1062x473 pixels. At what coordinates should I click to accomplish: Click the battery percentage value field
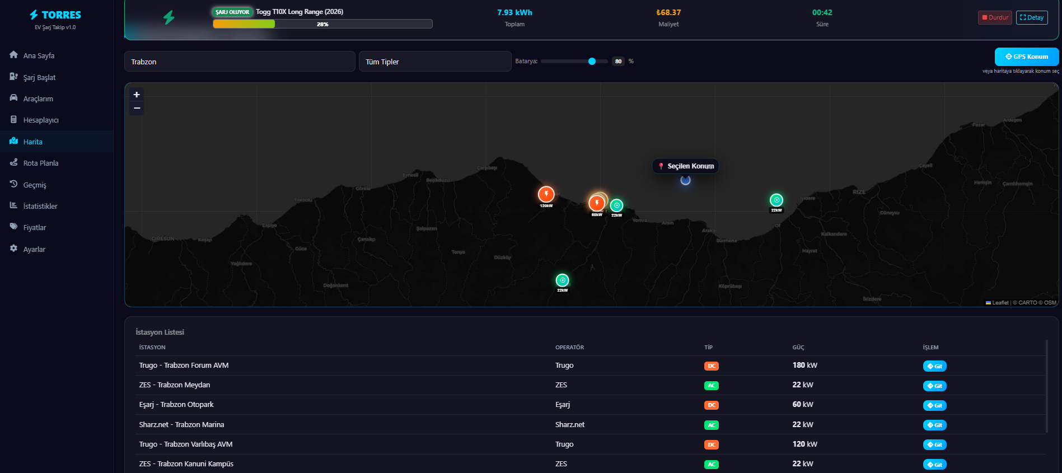point(618,62)
